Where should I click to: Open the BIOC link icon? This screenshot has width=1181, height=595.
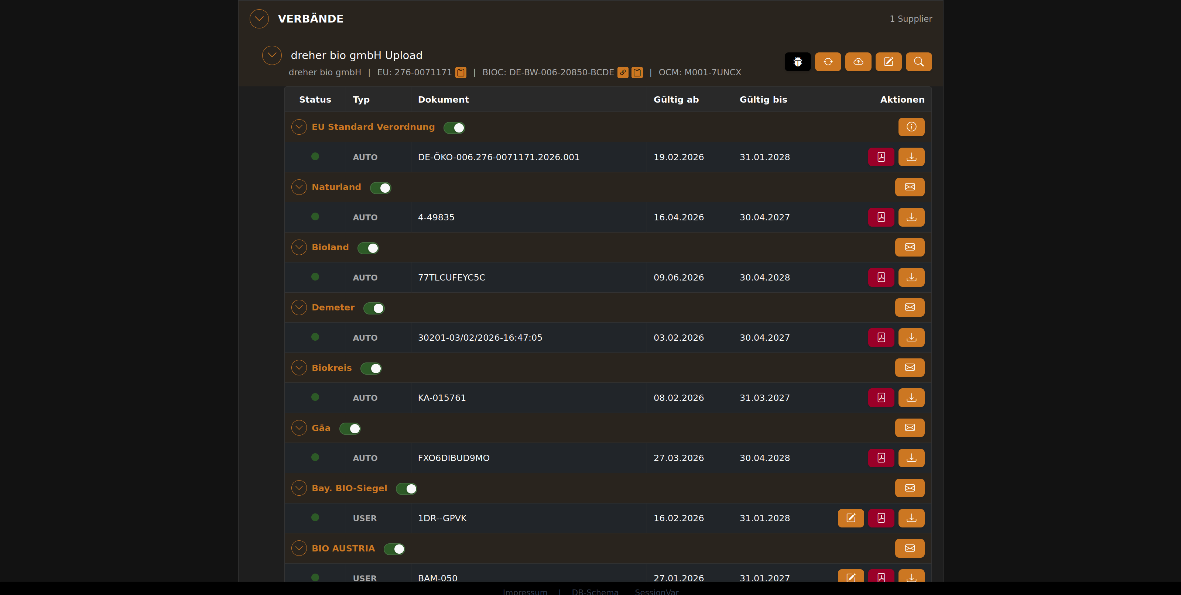[623, 72]
